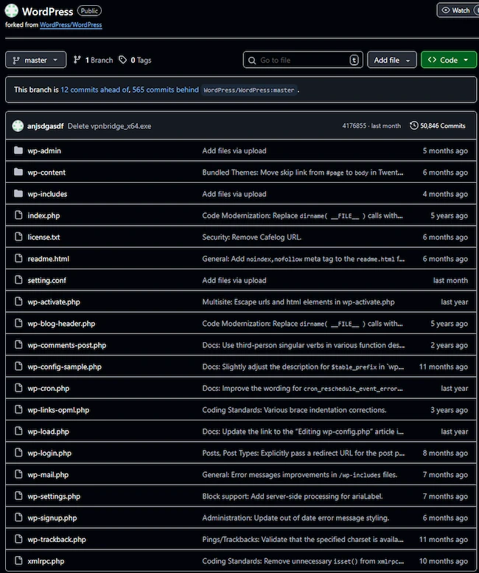Click the wp-config-sample.php file icon

18,366
